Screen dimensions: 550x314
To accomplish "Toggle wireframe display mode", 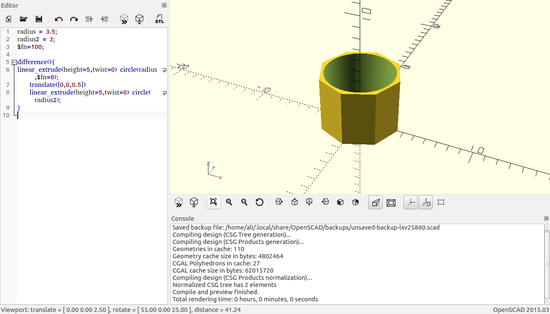I will click(391, 202).
